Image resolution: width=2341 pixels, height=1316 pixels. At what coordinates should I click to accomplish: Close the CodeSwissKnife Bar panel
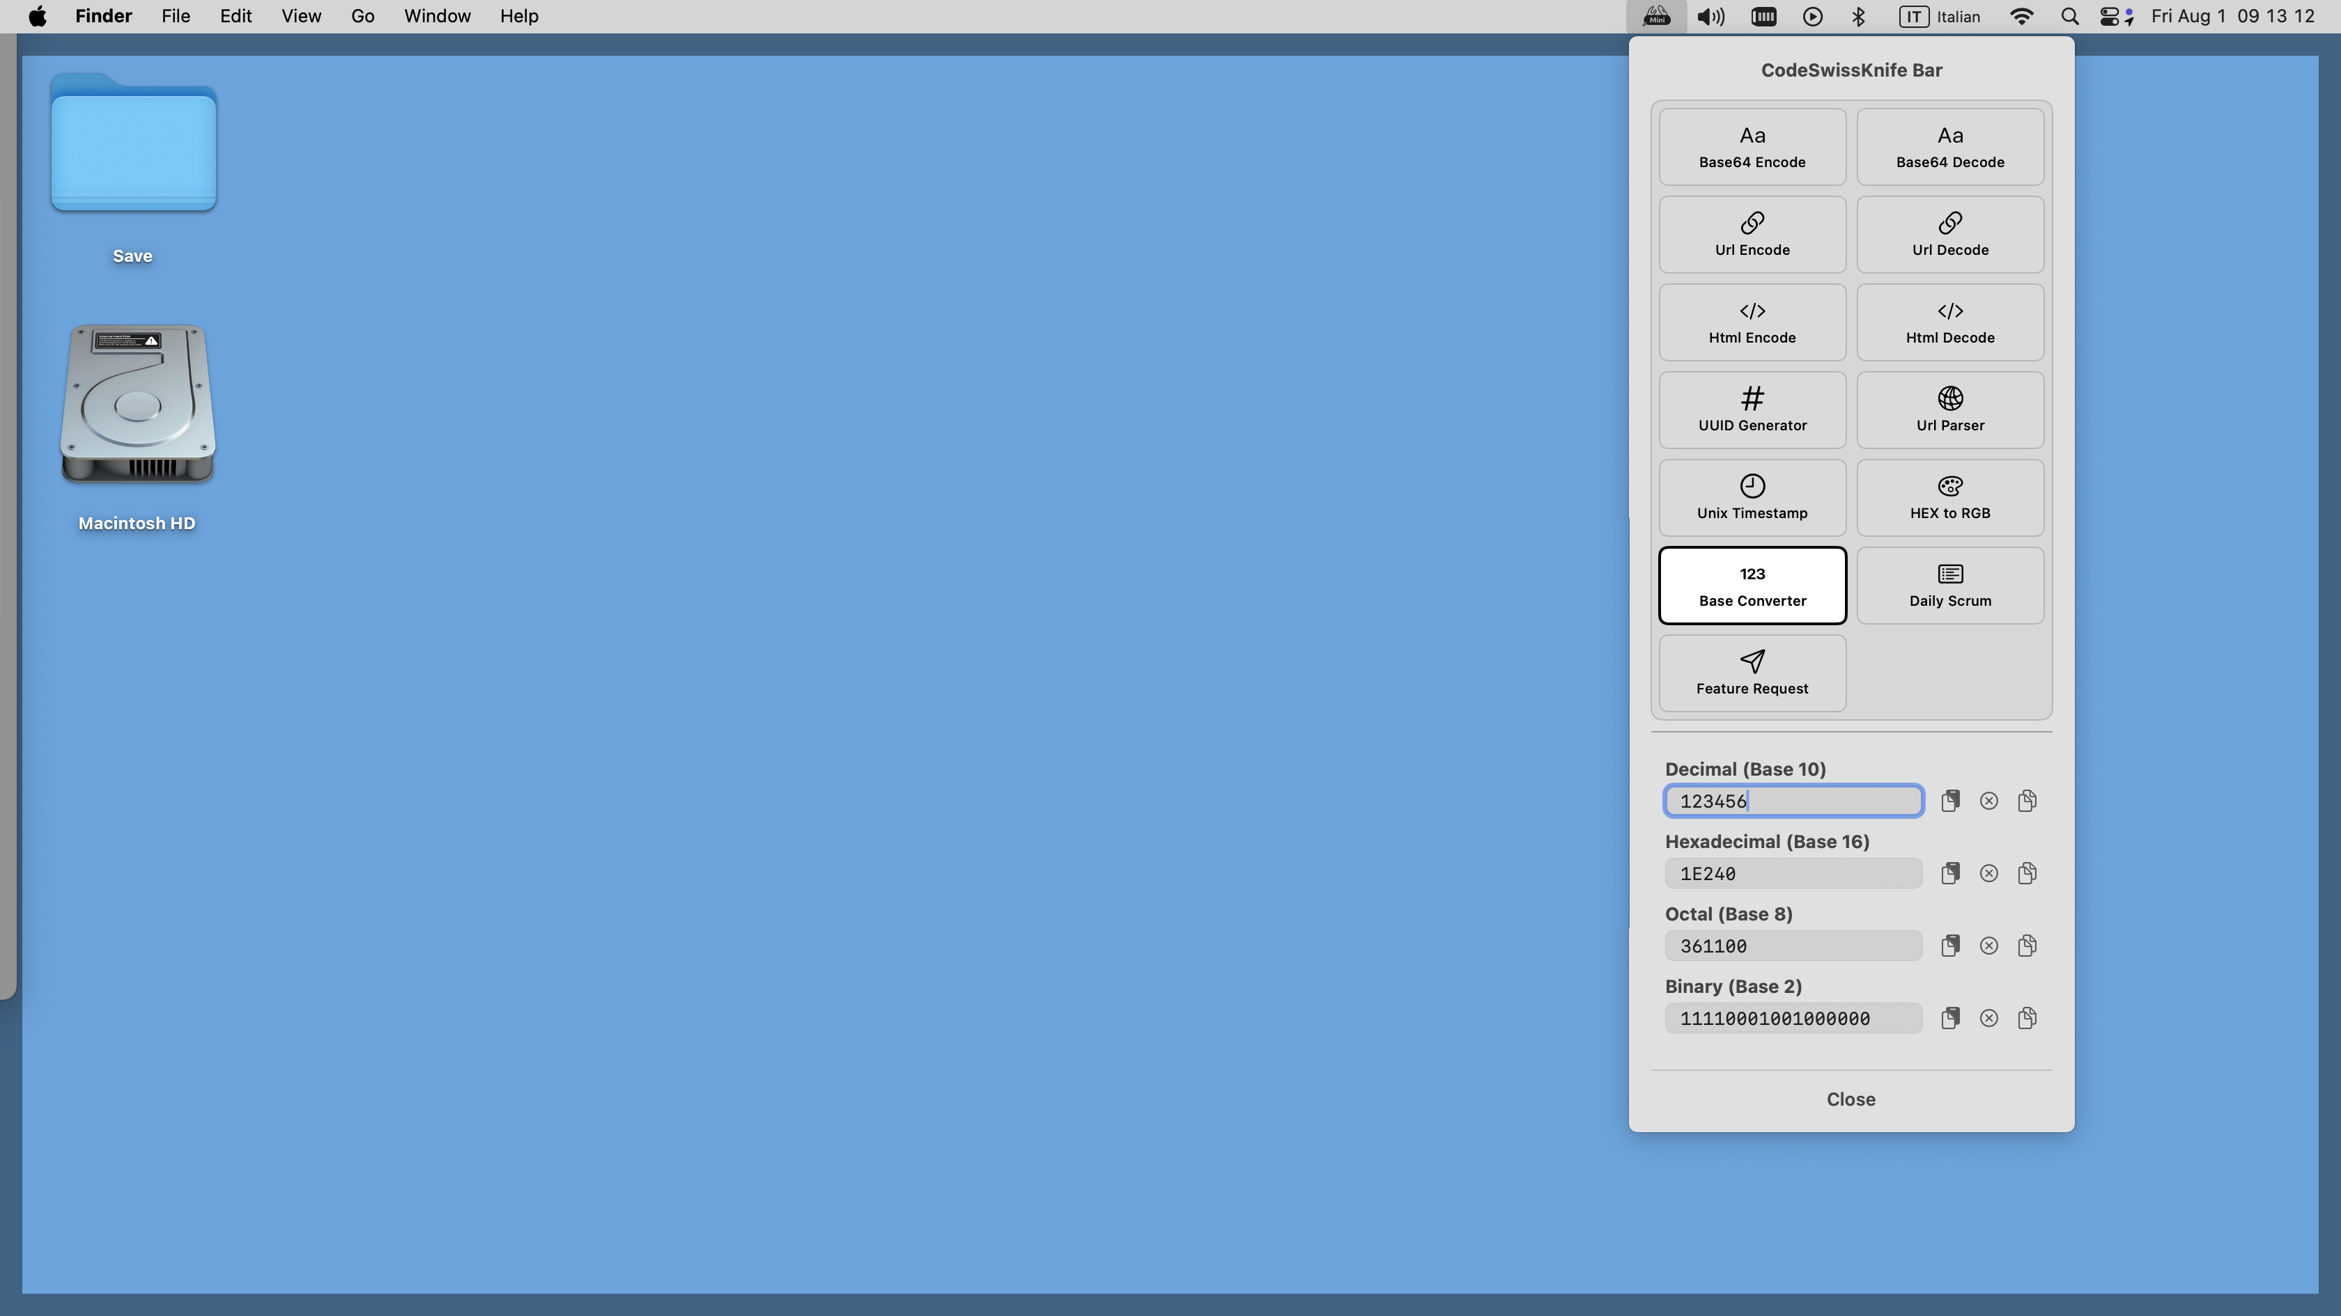1851,1100
